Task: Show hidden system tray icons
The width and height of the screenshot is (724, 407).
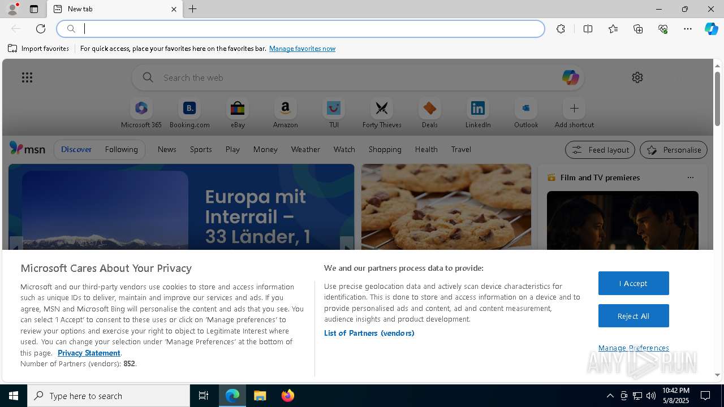Action: 610,396
